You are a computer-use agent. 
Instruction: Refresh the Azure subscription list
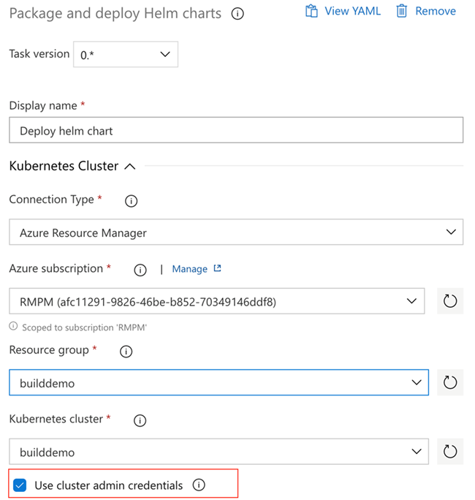[450, 301]
